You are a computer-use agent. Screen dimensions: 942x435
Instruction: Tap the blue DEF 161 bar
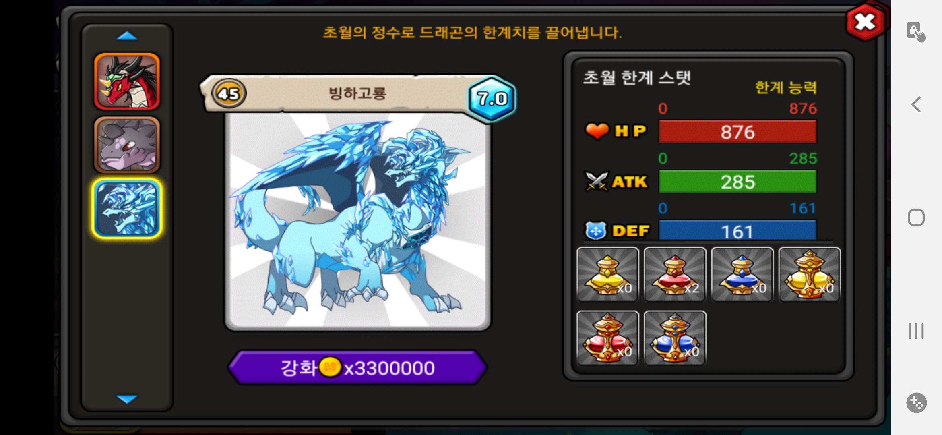tap(737, 230)
